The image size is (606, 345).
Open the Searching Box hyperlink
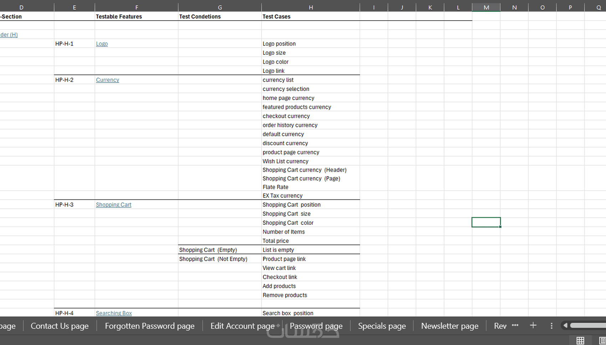coord(114,313)
